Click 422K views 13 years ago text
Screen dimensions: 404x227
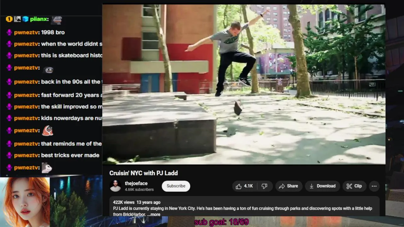[137, 202]
